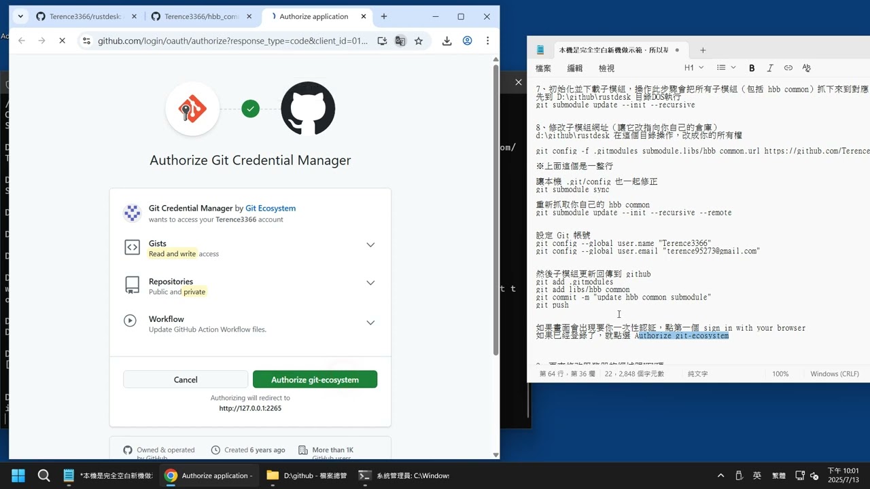The image size is (870, 489).
Task: Click the Workflow play icon
Action: pyautogui.click(x=130, y=321)
